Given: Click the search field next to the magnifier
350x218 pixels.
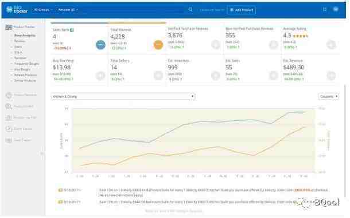Looking at the screenshot, I should [211, 10].
